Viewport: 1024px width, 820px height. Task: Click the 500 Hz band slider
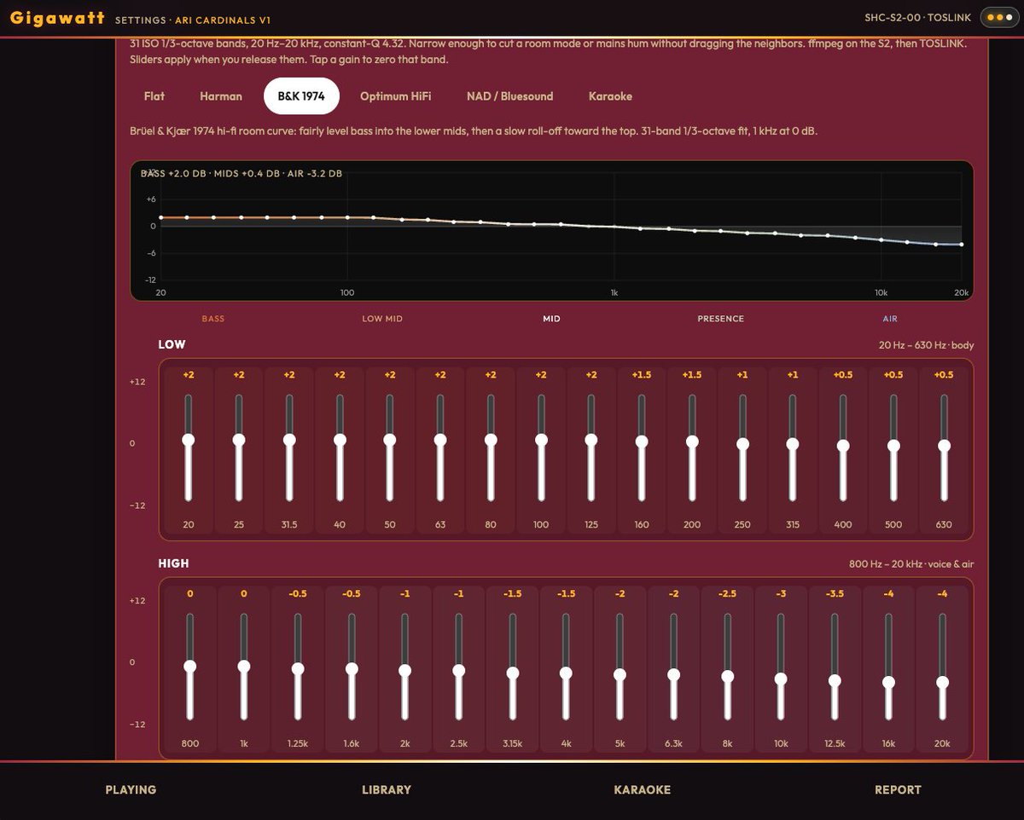point(893,448)
